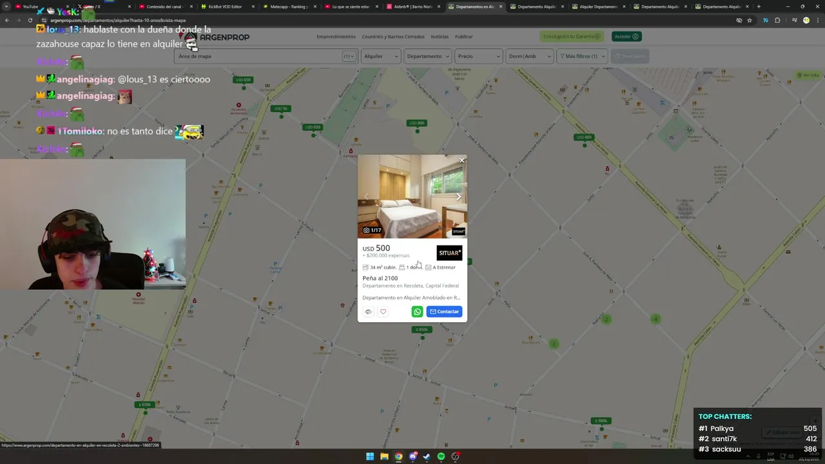825x464 pixels.
Task: Open the Emprendimientos menu
Action: (x=336, y=37)
